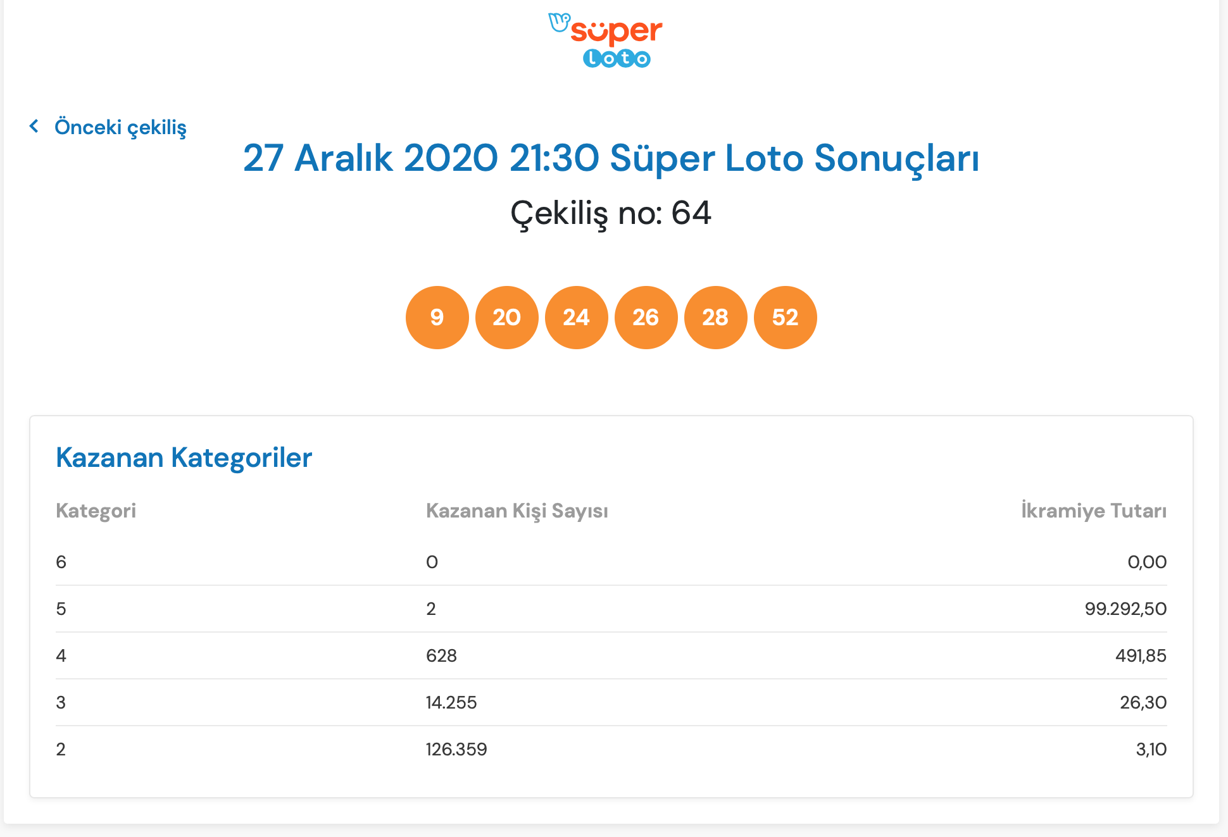Click the orange ball numbered 52
The image size is (1228, 837).
tap(785, 318)
